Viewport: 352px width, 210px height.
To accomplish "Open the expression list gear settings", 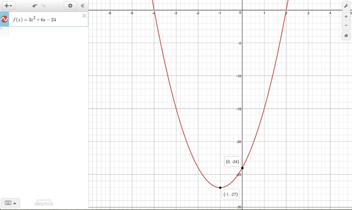I will click(70, 6).
